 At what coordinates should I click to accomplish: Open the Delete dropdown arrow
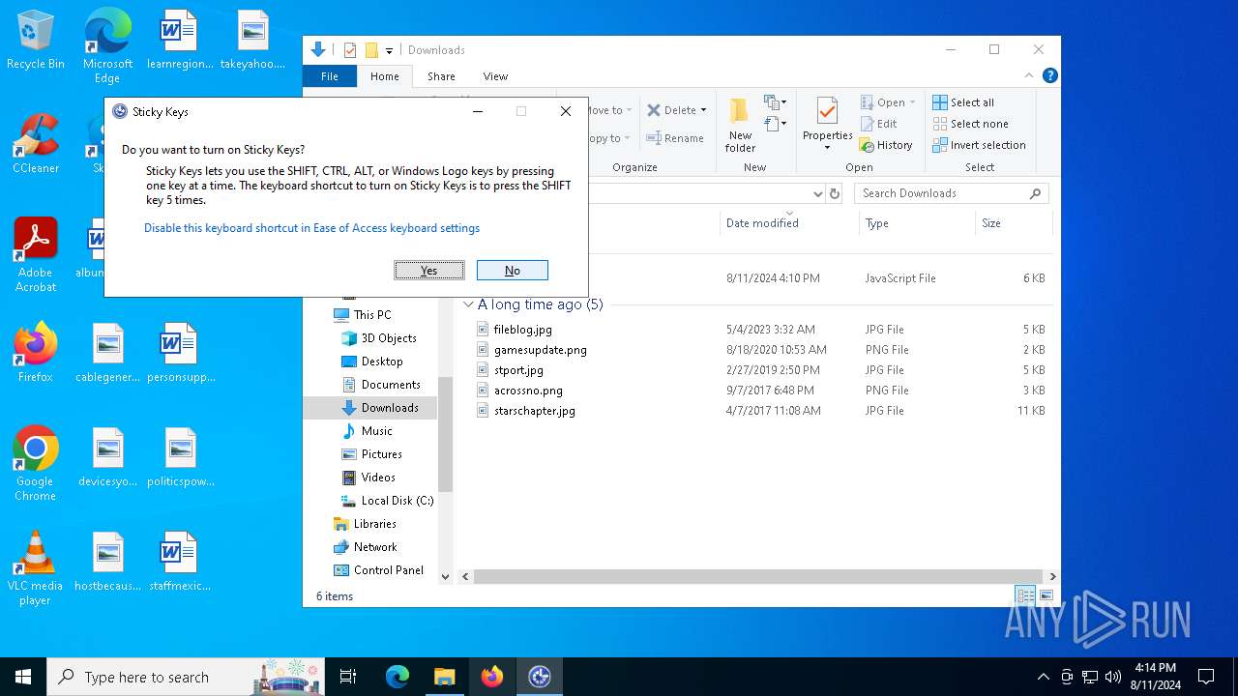pyautogui.click(x=703, y=110)
